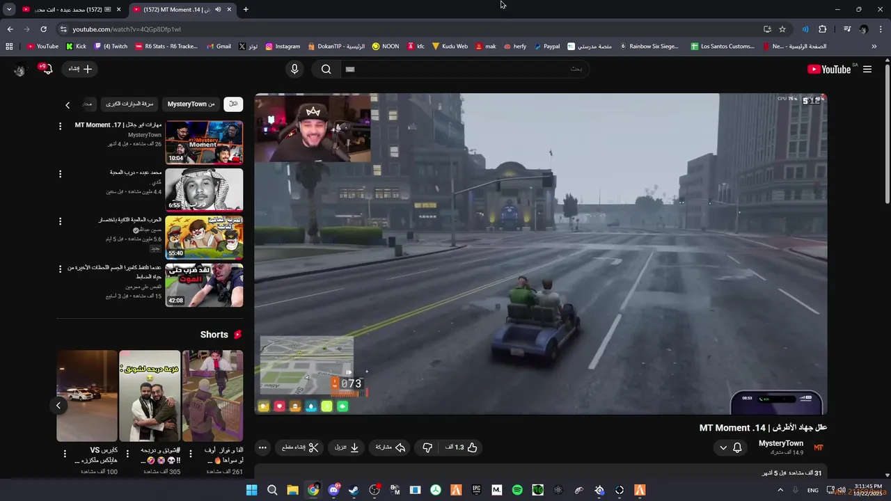Click the magnifying glass search button
The width and height of the screenshot is (891, 501).
[326, 69]
